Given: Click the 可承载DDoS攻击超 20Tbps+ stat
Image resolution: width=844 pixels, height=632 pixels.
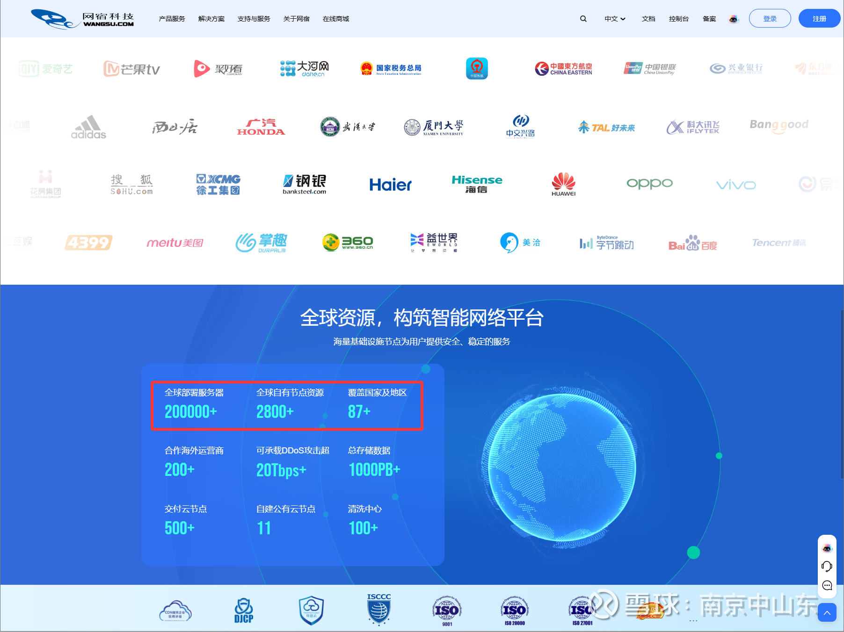Looking at the screenshot, I should (x=293, y=462).
